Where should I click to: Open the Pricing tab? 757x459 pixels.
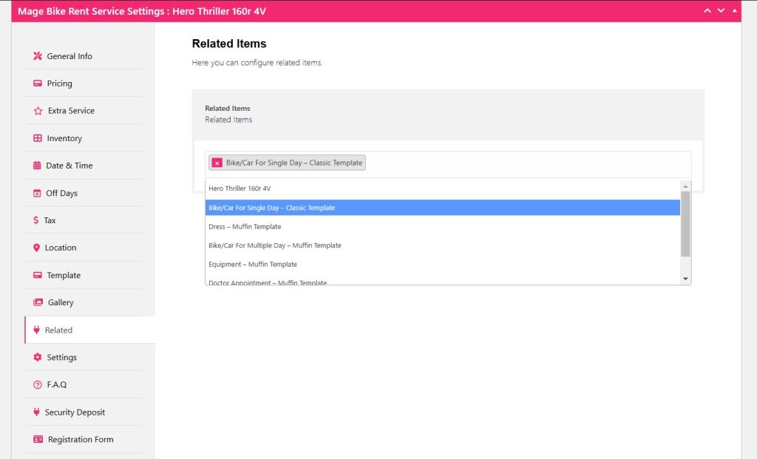click(59, 84)
